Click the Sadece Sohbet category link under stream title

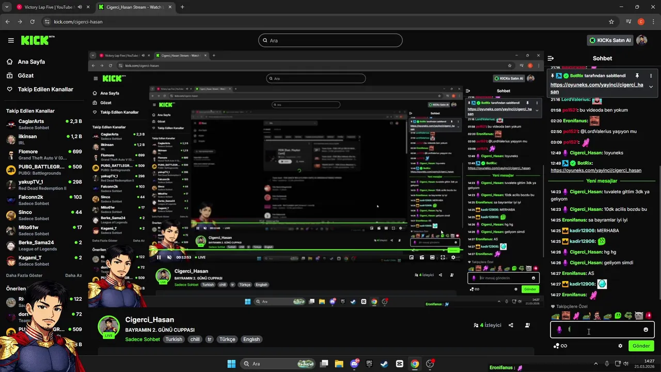pyautogui.click(x=143, y=339)
